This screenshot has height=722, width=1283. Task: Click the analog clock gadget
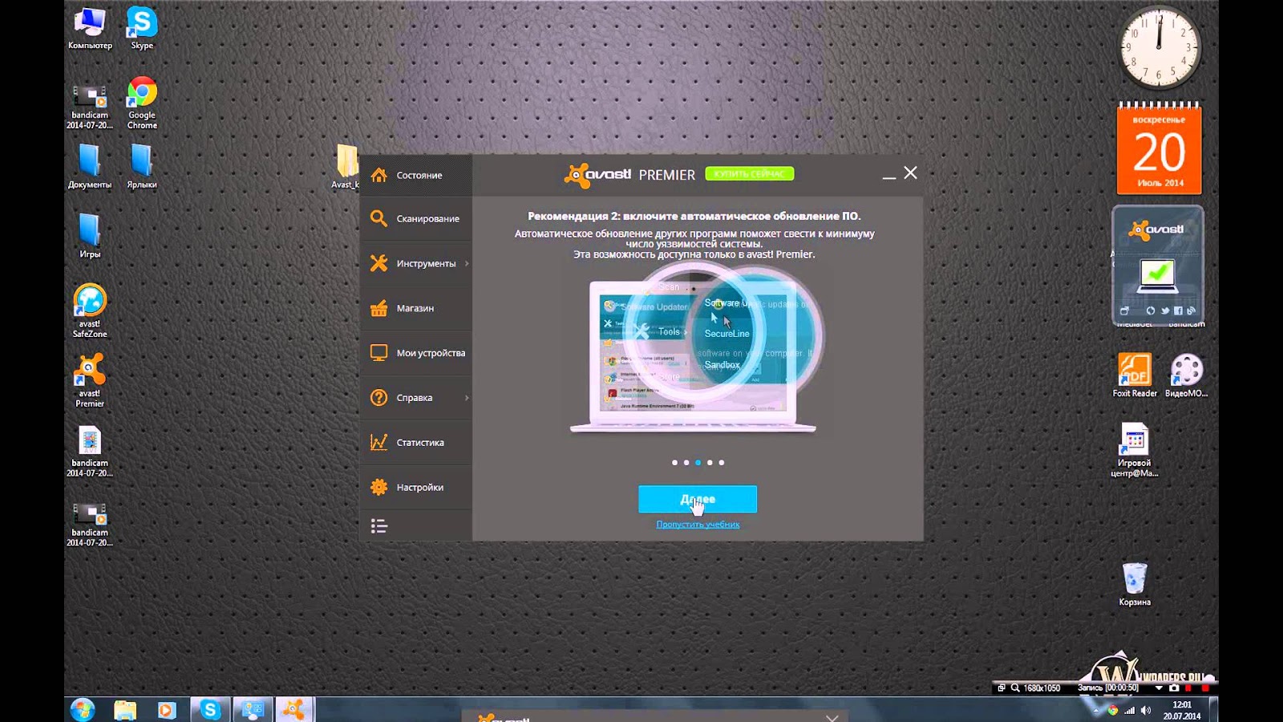[x=1159, y=47]
